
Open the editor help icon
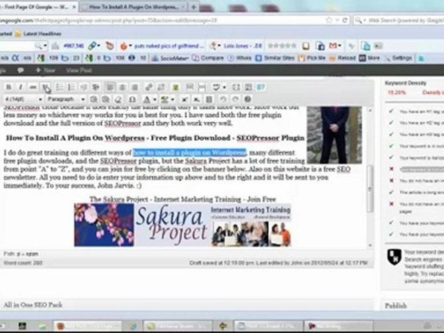click(248, 99)
